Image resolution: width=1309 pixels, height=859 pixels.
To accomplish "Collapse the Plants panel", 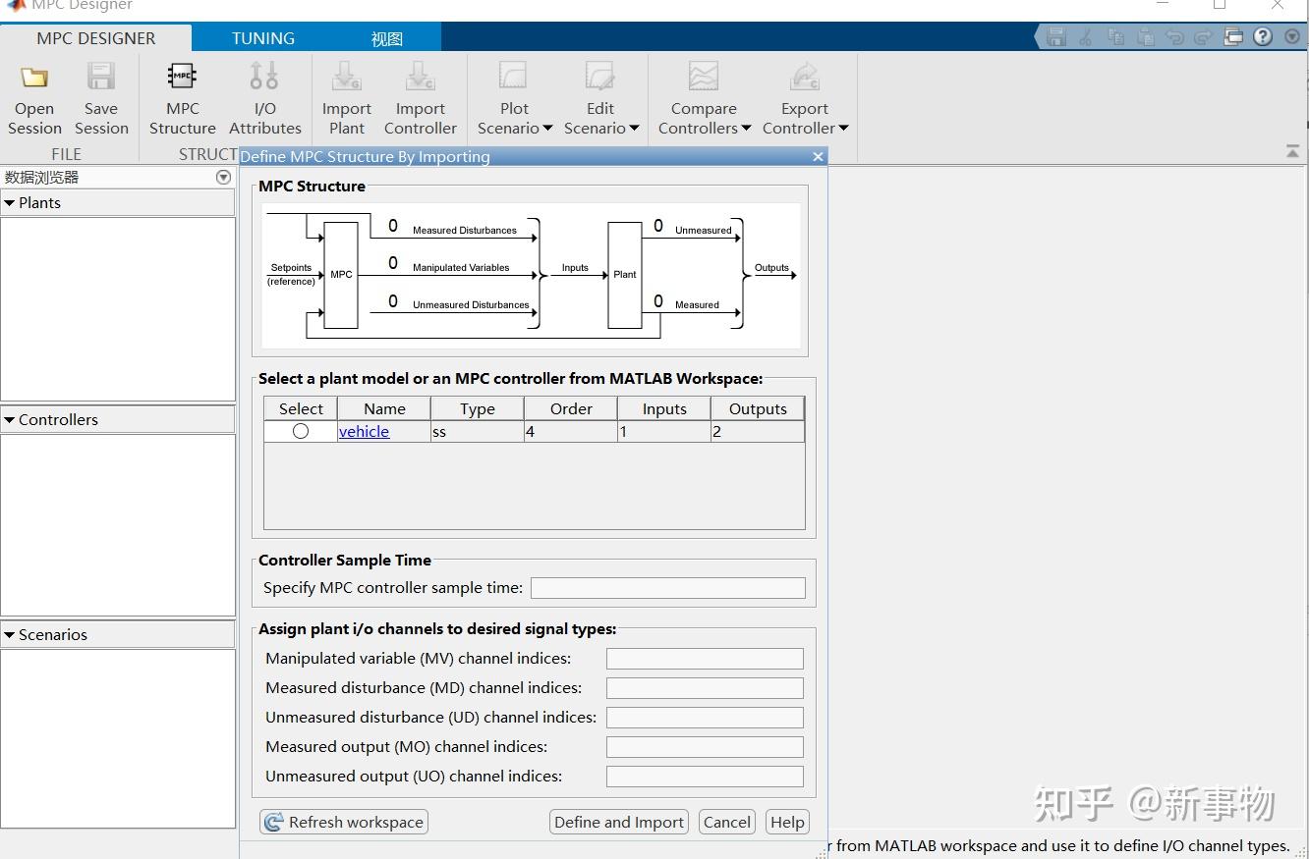I will pos(10,203).
